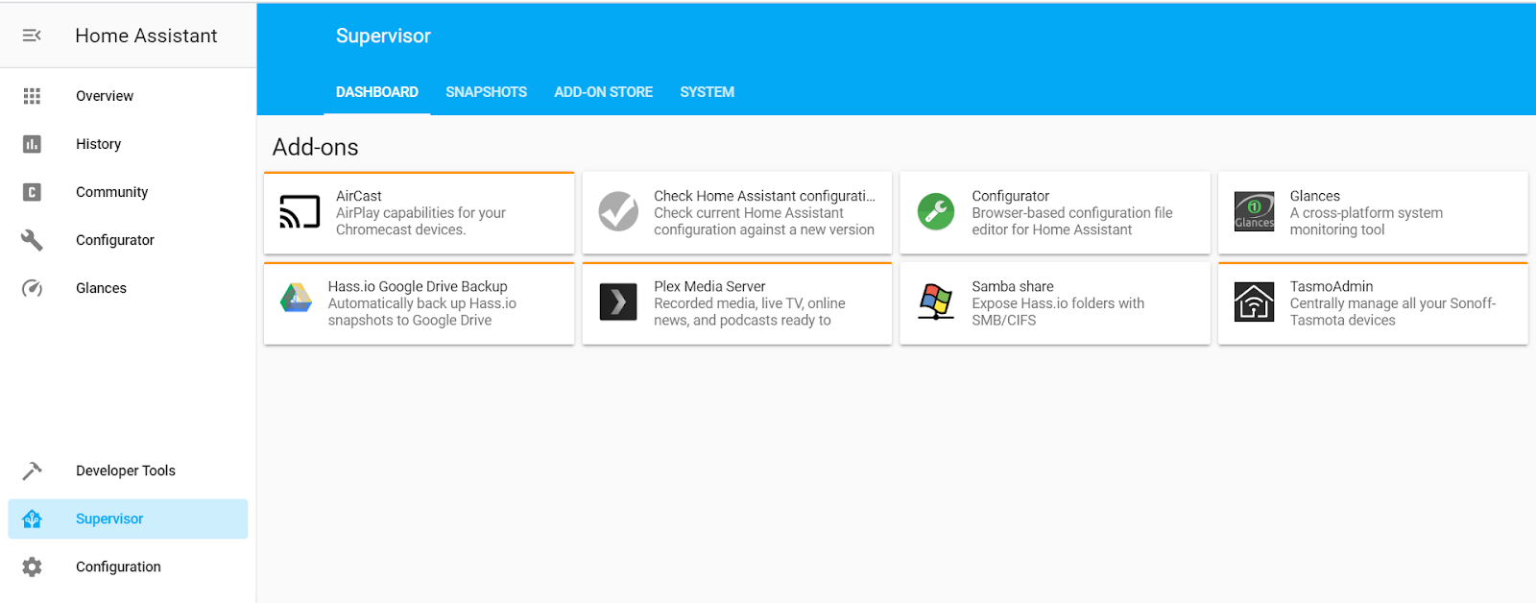Click the Community C icon in the sidebar
The image size is (1536, 603).
coord(32,192)
